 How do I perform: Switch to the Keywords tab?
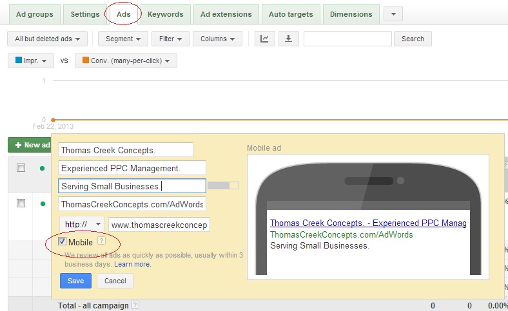coord(166,14)
